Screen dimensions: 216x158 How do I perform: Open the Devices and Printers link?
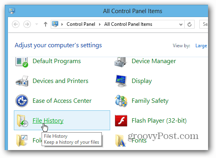tap(61, 81)
